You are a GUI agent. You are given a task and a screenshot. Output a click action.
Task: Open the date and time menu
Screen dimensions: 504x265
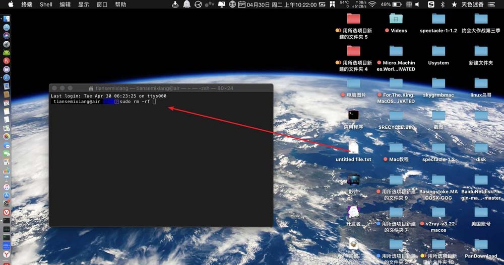282,5
